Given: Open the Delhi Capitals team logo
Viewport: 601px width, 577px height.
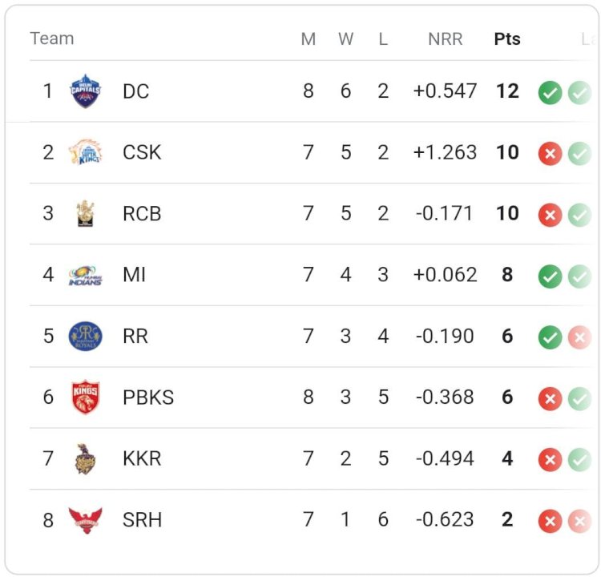Looking at the screenshot, I should 86,91.
